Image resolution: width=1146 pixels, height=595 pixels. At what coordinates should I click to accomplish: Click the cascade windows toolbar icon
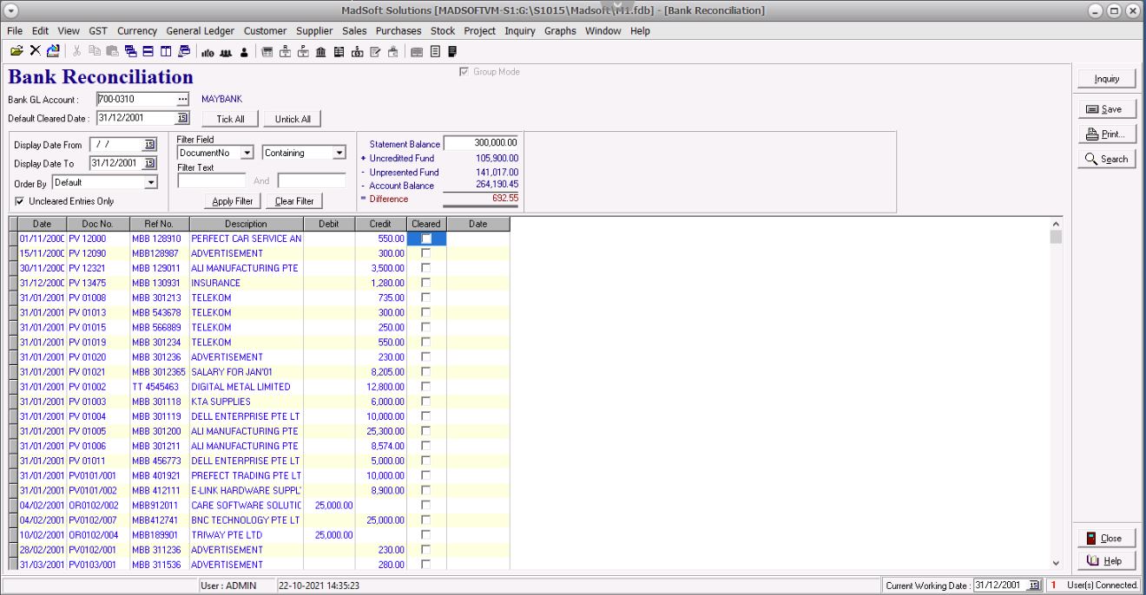(130, 51)
